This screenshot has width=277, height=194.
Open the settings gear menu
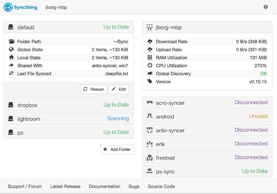(x=266, y=7)
